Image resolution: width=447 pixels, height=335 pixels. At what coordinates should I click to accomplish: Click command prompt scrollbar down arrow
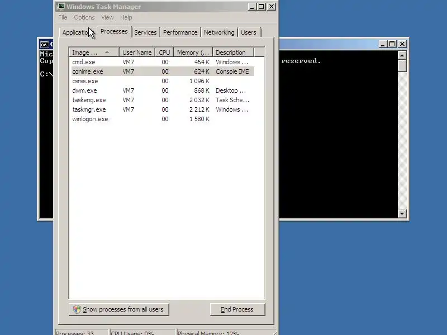click(402, 213)
